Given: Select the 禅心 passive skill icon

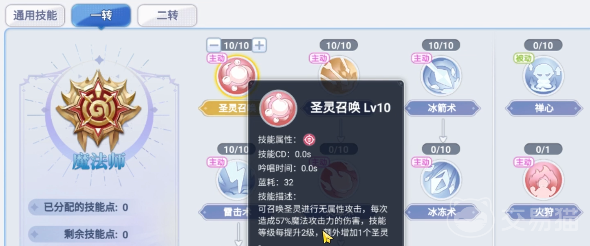Looking at the screenshot, I should coord(543,76).
